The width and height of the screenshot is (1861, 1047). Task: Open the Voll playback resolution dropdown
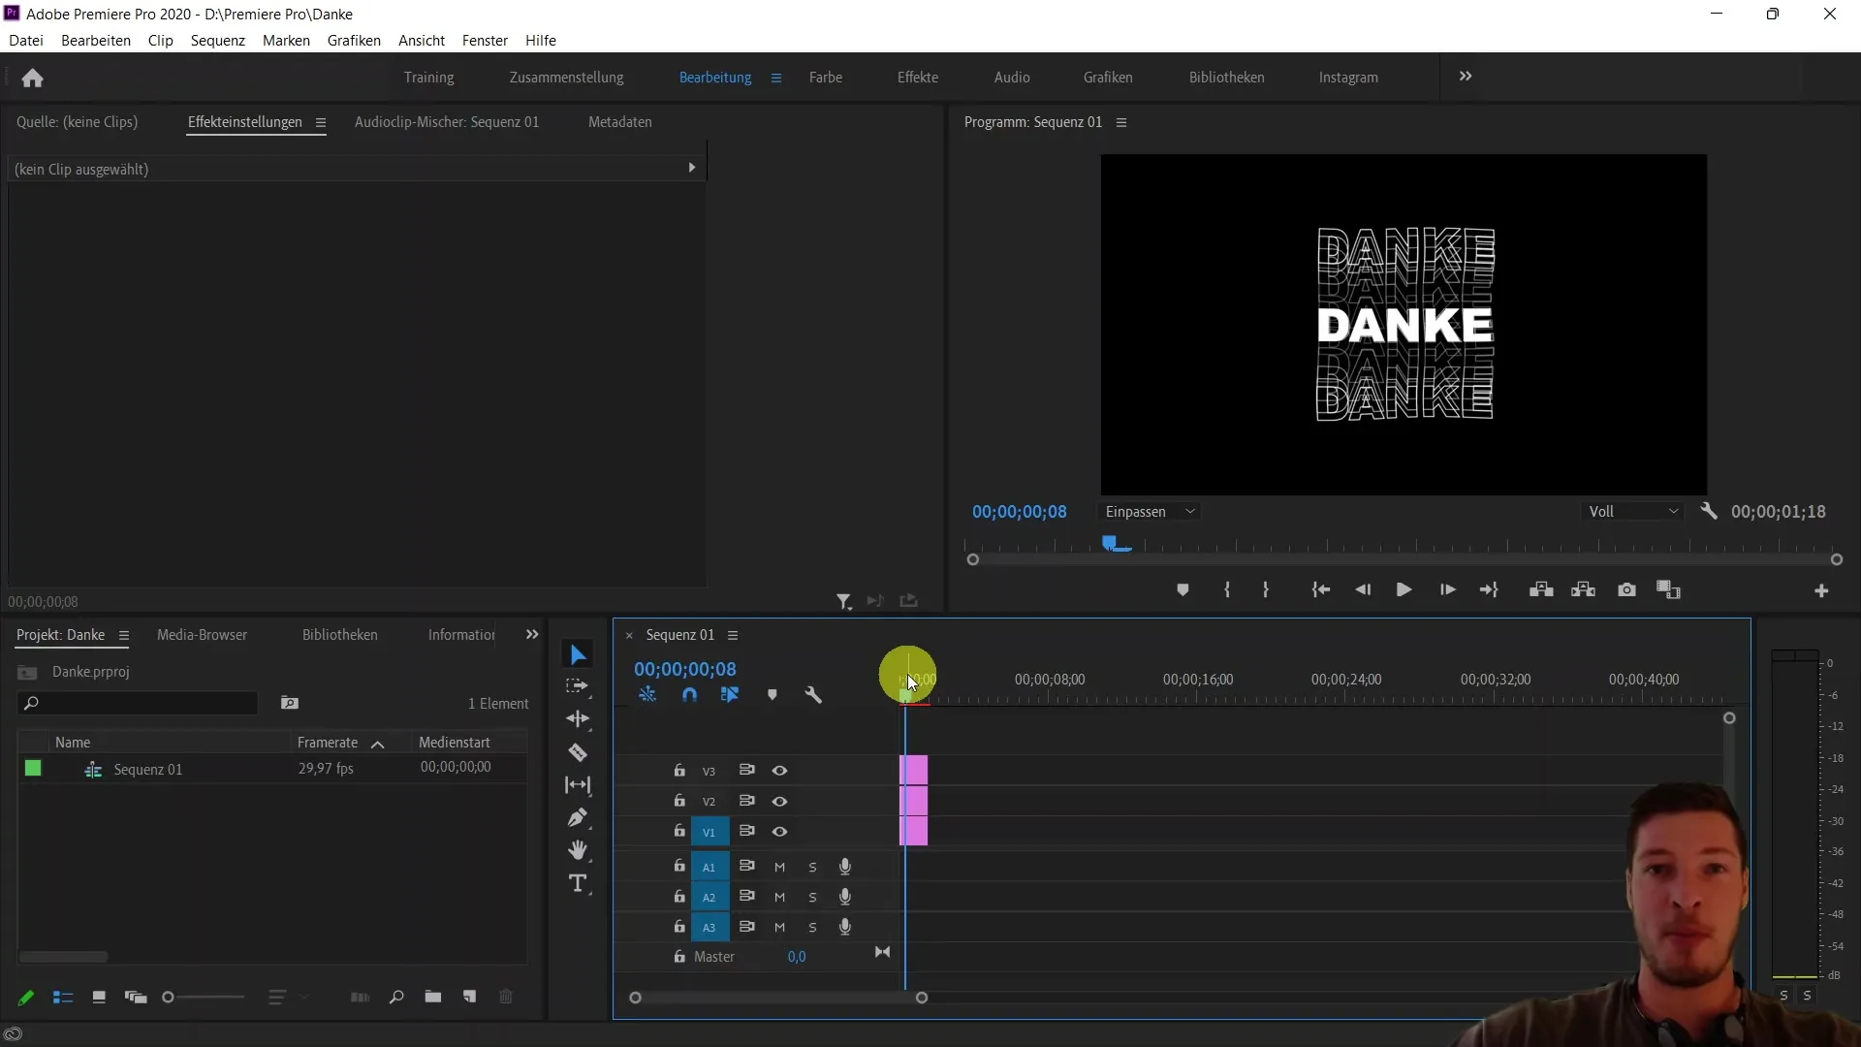1633,512
